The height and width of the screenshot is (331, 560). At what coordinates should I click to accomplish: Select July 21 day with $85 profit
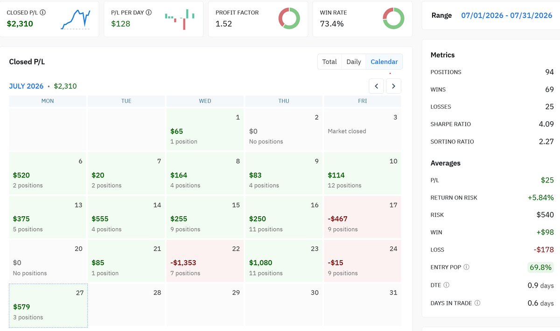click(126, 261)
